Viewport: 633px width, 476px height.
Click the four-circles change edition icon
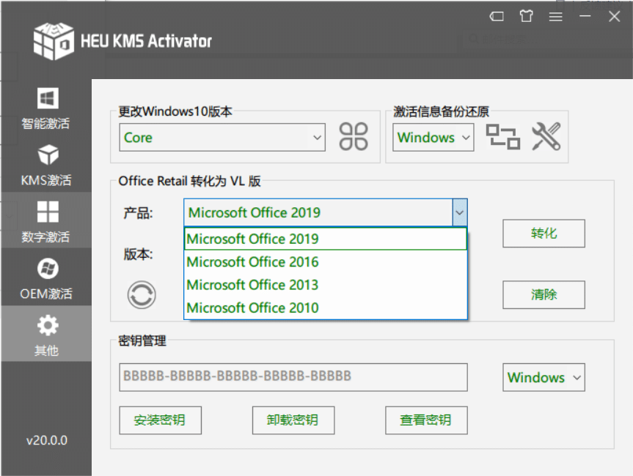(354, 136)
